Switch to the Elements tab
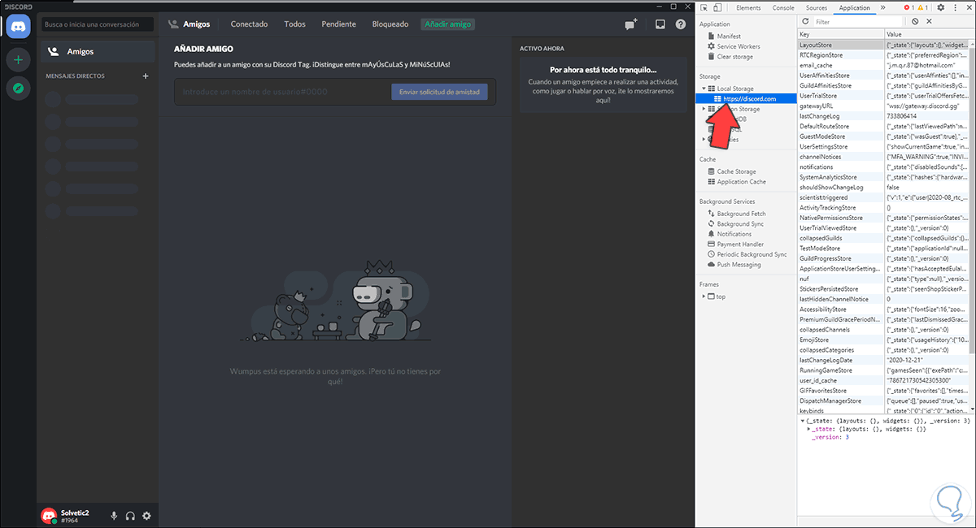 click(747, 7)
